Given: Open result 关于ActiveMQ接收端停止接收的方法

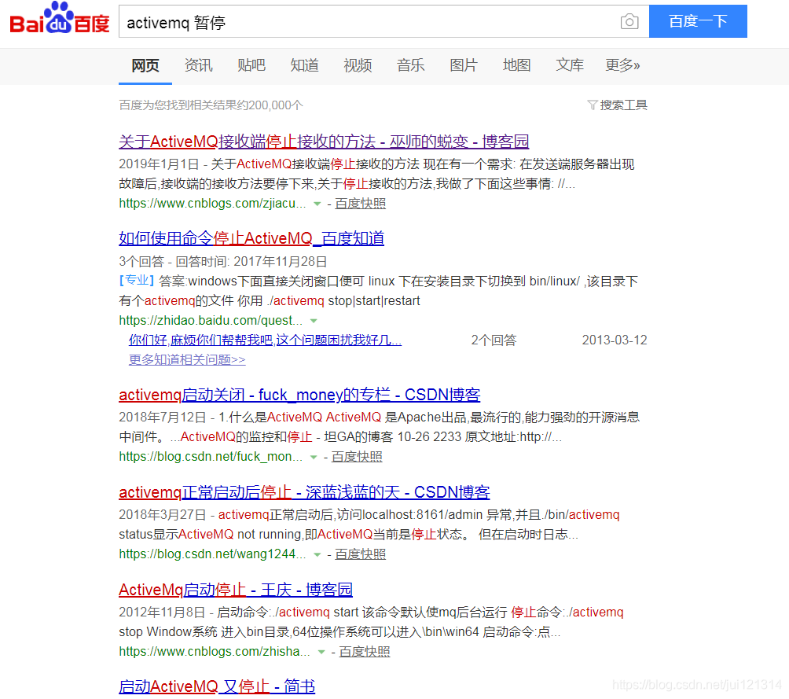Looking at the screenshot, I should [324, 142].
